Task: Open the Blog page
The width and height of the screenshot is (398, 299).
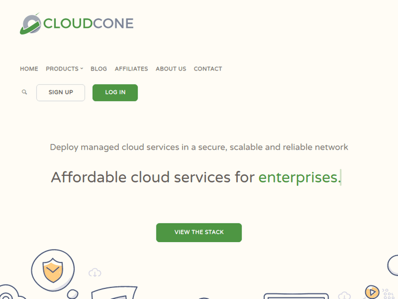Action: click(99, 69)
